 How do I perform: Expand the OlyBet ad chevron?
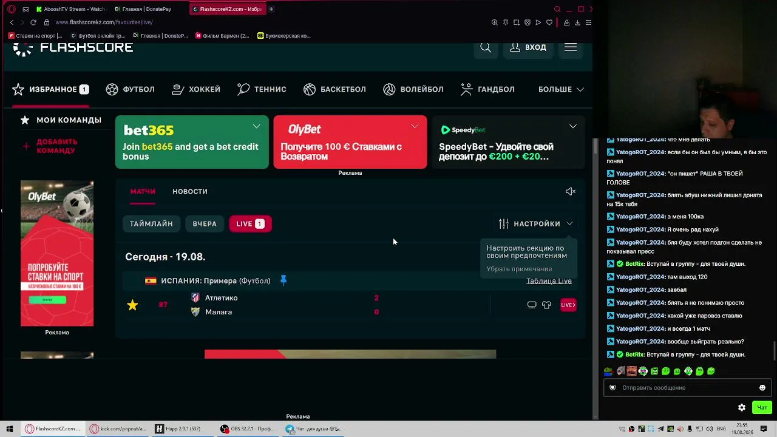point(415,126)
